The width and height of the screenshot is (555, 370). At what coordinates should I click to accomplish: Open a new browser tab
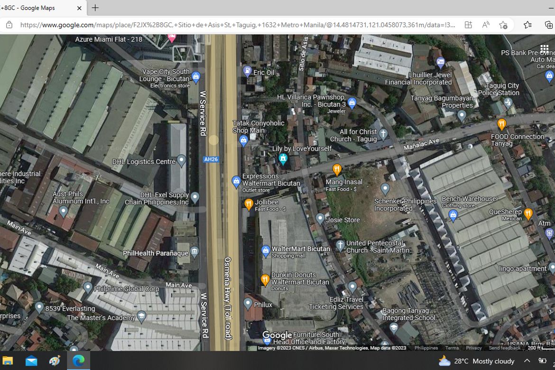click(x=95, y=8)
